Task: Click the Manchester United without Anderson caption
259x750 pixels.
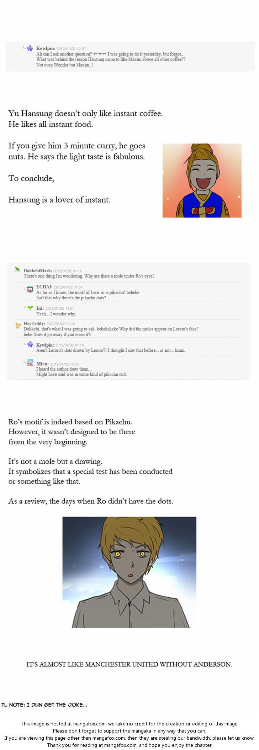Action: 129,664
